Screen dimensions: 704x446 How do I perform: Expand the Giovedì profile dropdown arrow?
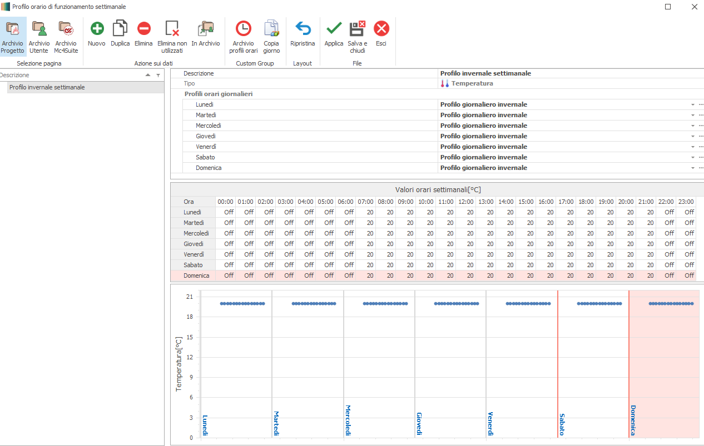693,137
